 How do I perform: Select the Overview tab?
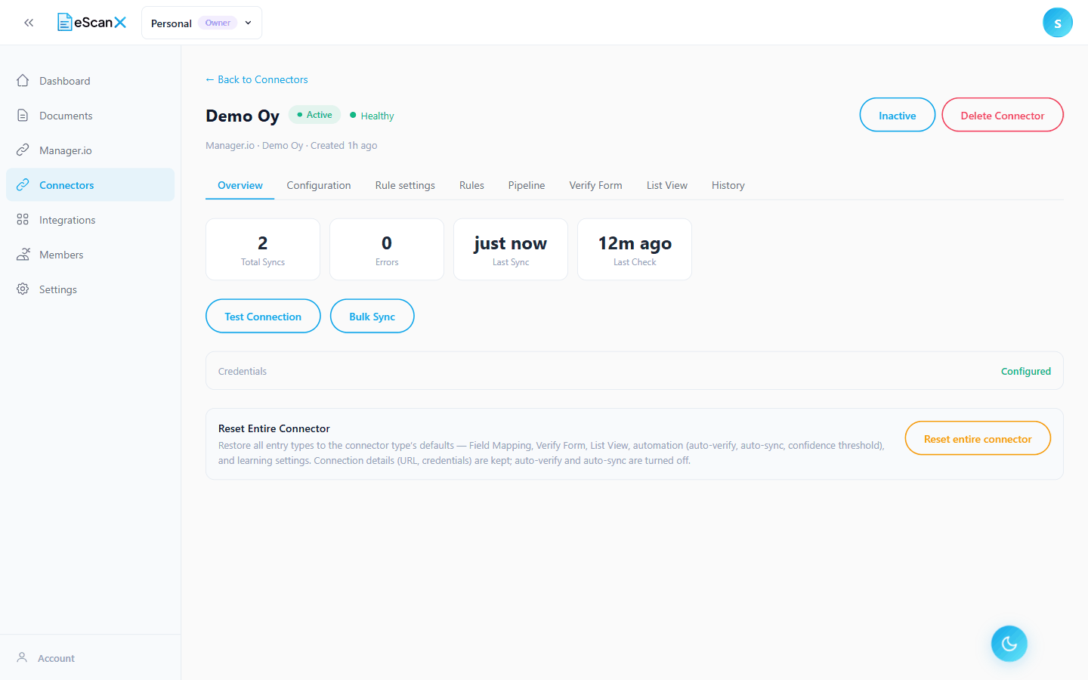240,185
